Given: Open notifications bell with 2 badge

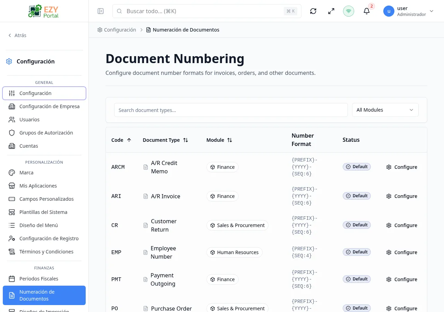Looking at the screenshot, I should (x=367, y=11).
